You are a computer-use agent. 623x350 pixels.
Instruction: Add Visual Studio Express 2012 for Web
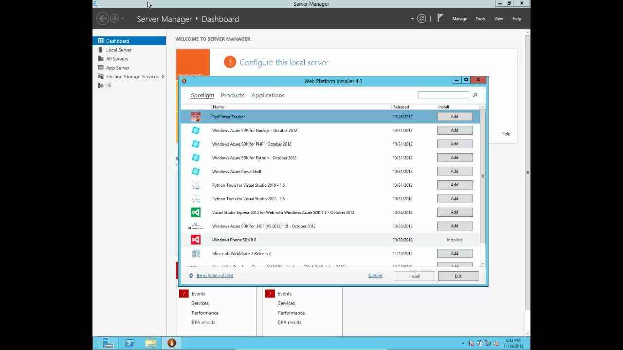[455, 212]
